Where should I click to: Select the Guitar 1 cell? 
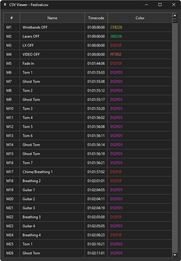point(52,190)
